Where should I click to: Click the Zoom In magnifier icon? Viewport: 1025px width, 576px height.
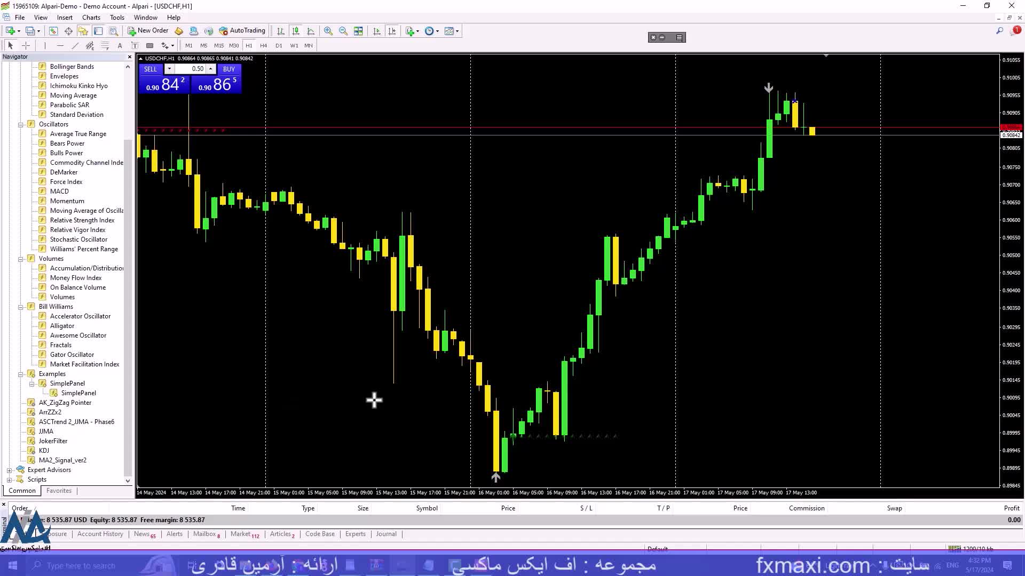[328, 31]
